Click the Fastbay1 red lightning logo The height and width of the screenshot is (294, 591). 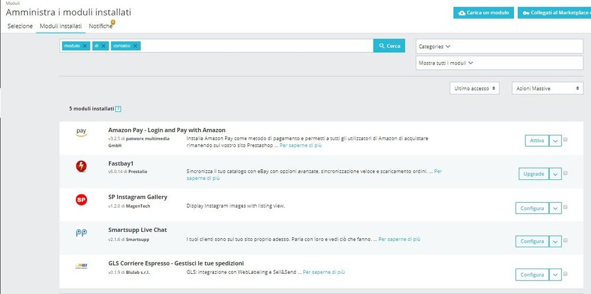point(81,166)
